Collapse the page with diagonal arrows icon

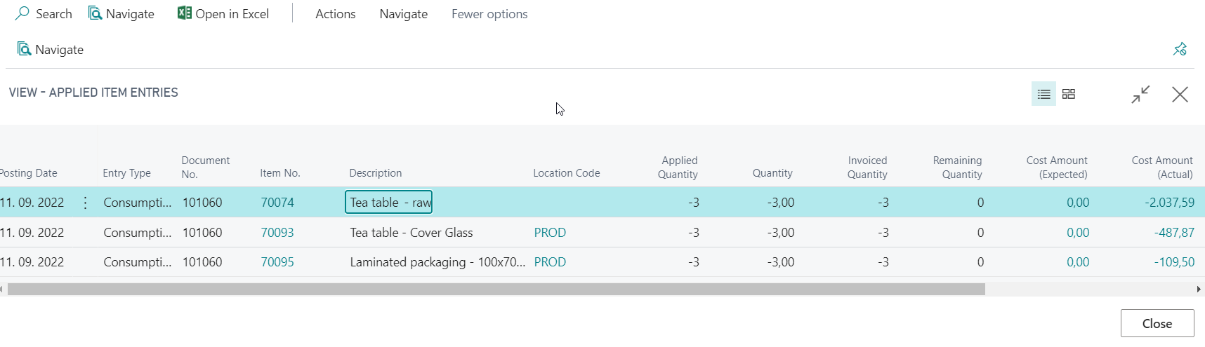1140,94
